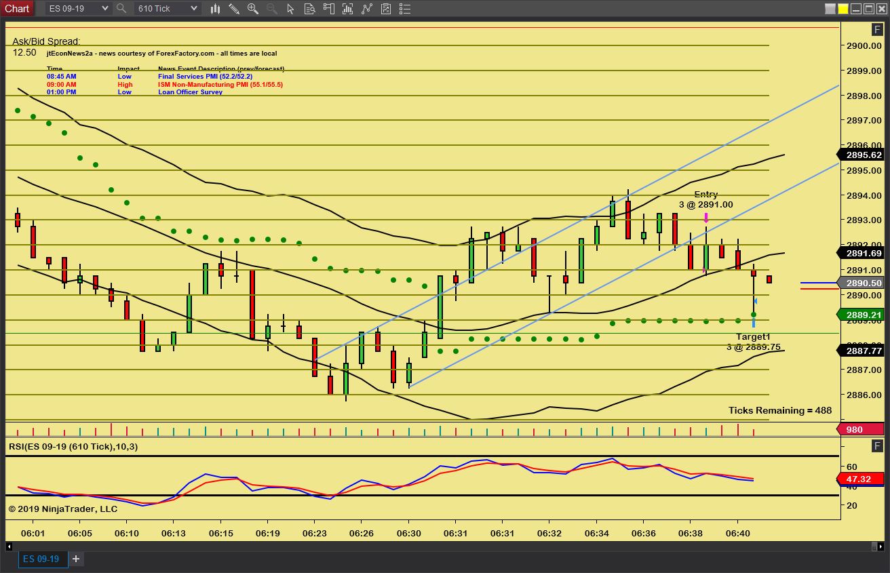890x573 pixels.
Task: Open the data box icon
Action: pyautogui.click(x=309, y=9)
